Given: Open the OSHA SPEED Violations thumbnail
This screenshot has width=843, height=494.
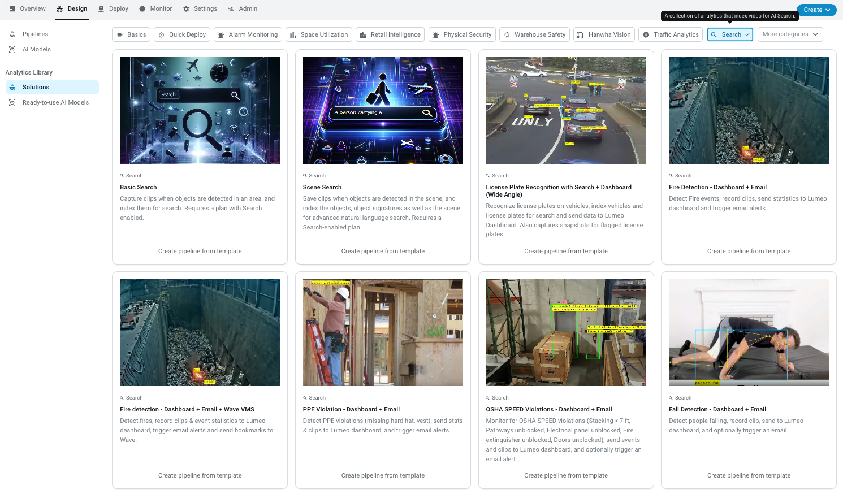Looking at the screenshot, I should pyautogui.click(x=566, y=332).
